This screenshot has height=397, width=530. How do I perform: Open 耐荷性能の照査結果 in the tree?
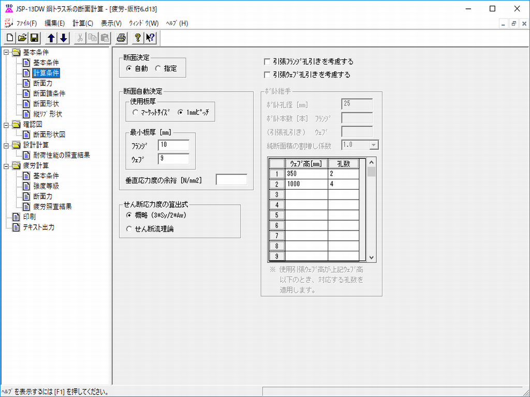[x=62, y=155]
